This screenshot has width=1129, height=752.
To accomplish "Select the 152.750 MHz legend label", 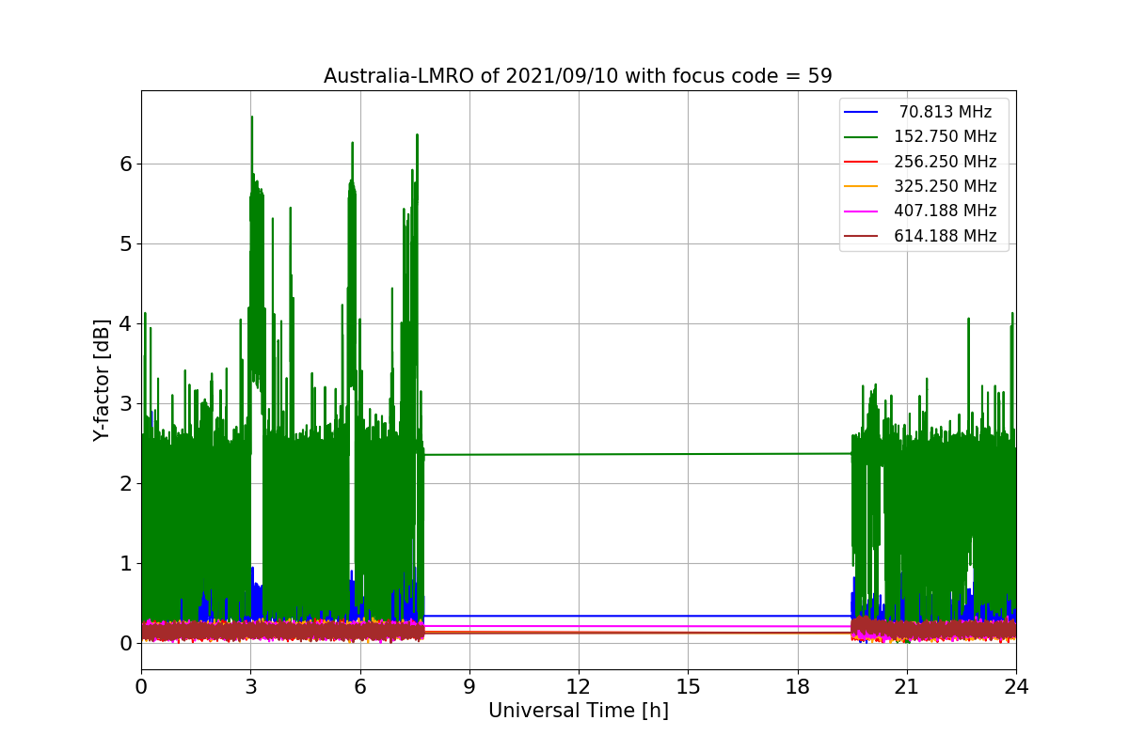I will click(946, 136).
